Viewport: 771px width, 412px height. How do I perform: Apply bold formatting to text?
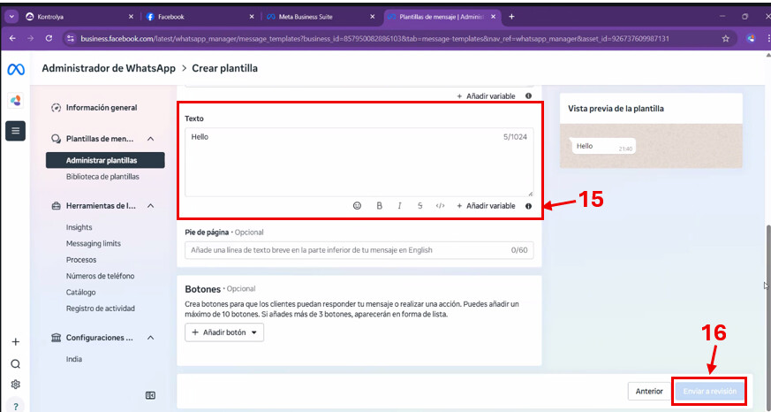379,206
